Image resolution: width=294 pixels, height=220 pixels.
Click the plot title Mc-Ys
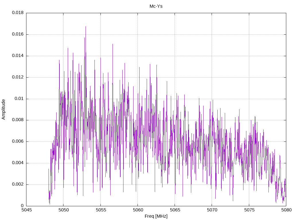[x=156, y=6]
